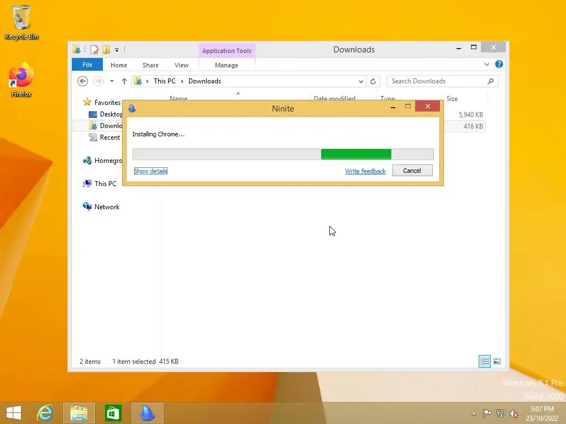Select This PC in the navigation pane
The image size is (566, 424).
pos(99,184)
